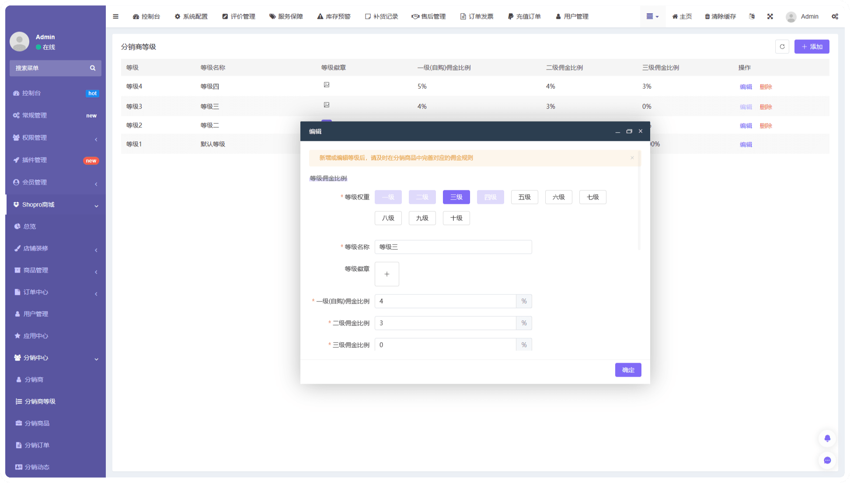Open the chat bubble floating icon

coord(827,460)
